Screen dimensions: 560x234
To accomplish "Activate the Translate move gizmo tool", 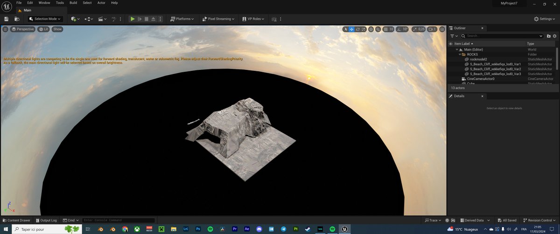I will click(x=351, y=29).
